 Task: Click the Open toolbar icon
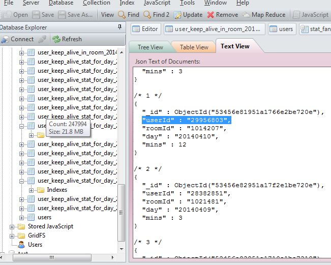[x=8, y=15]
